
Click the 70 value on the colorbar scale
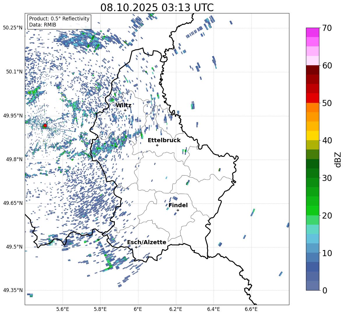pyautogui.click(x=327, y=28)
